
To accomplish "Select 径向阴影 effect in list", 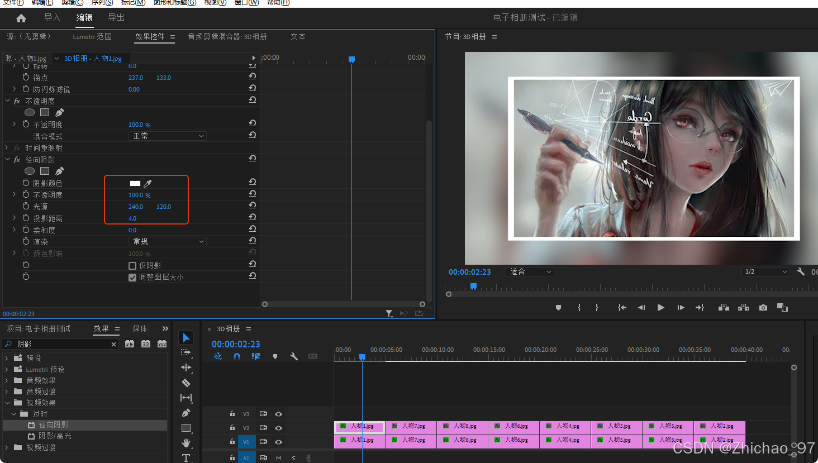I will tap(53, 425).
